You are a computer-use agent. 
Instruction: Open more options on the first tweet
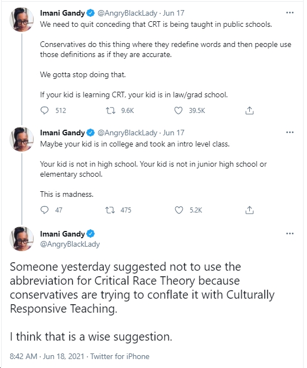(x=290, y=13)
